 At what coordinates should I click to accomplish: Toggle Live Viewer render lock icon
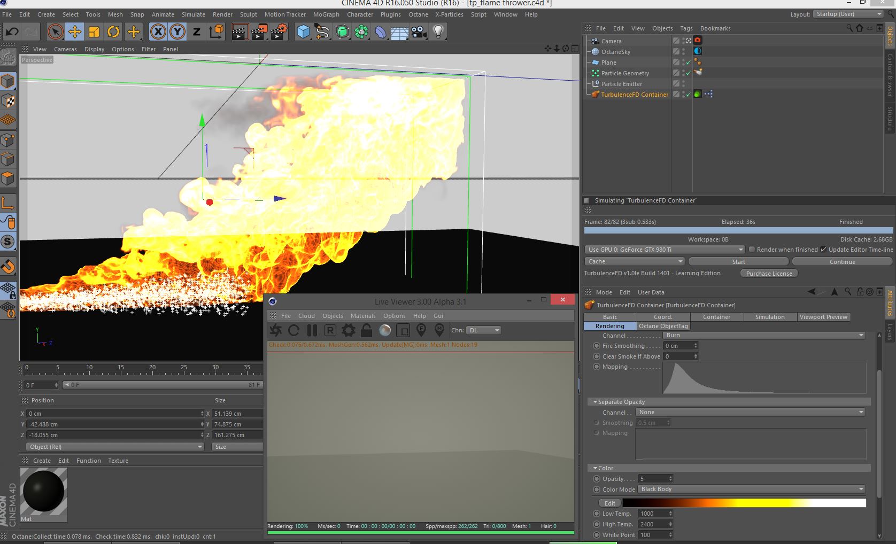366,330
